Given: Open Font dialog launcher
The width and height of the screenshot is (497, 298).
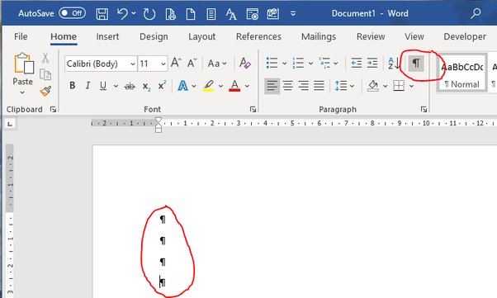Looking at the screenshot, I should tap(253, 109).
